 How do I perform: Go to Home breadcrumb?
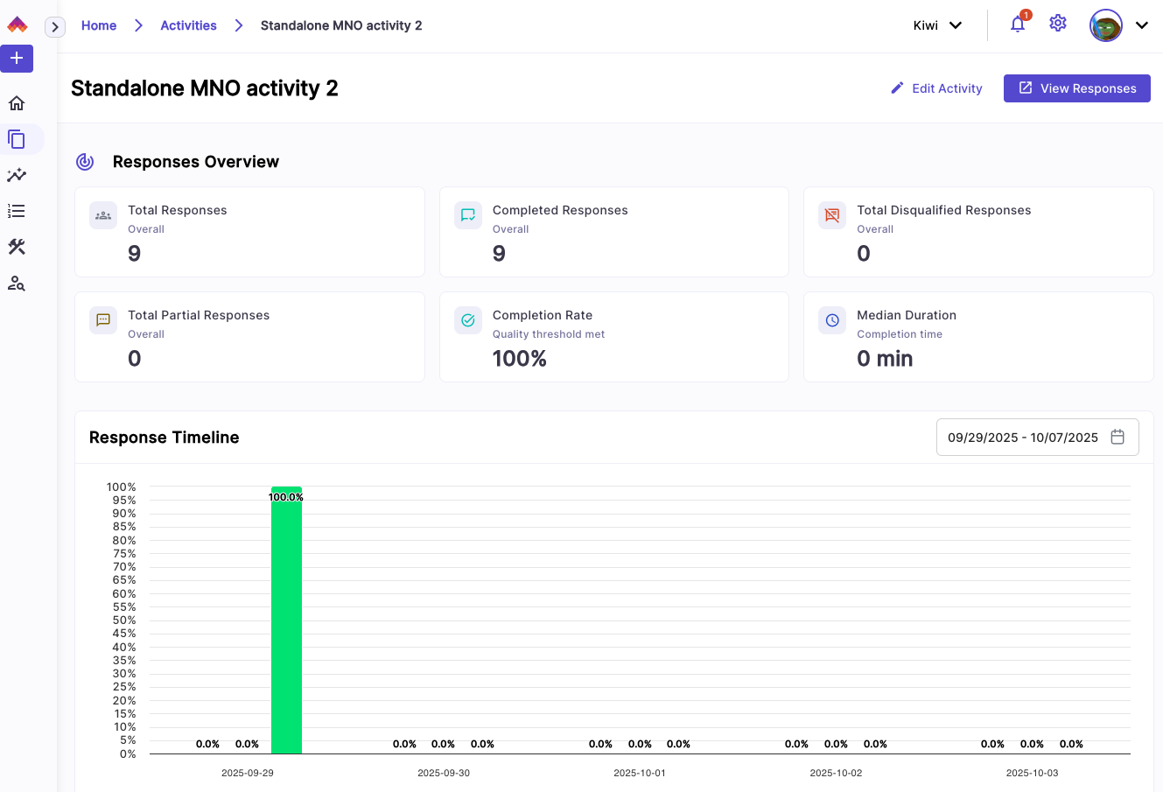pyautogui.click(x=99, y=25)
